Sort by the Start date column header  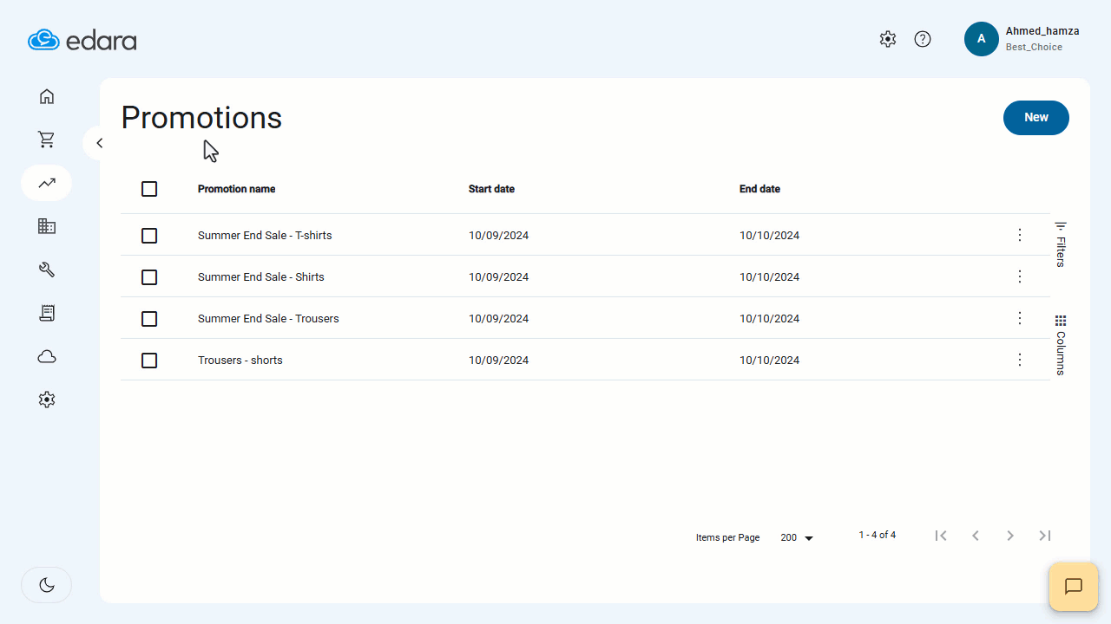(x=491, y=189)
